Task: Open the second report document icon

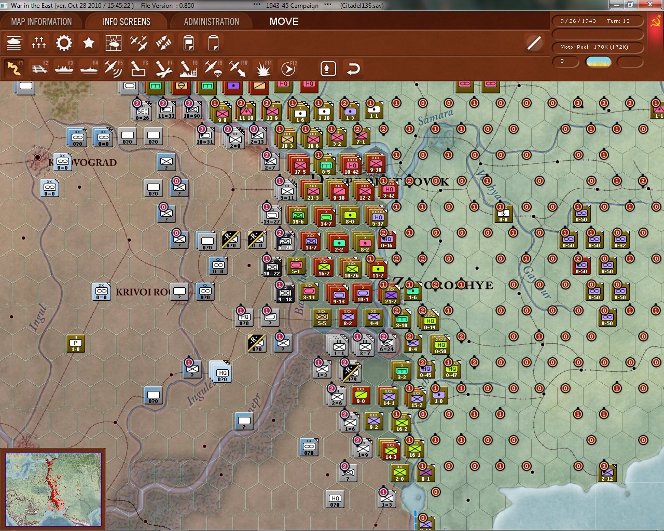Action: click(x=213, y=43)
